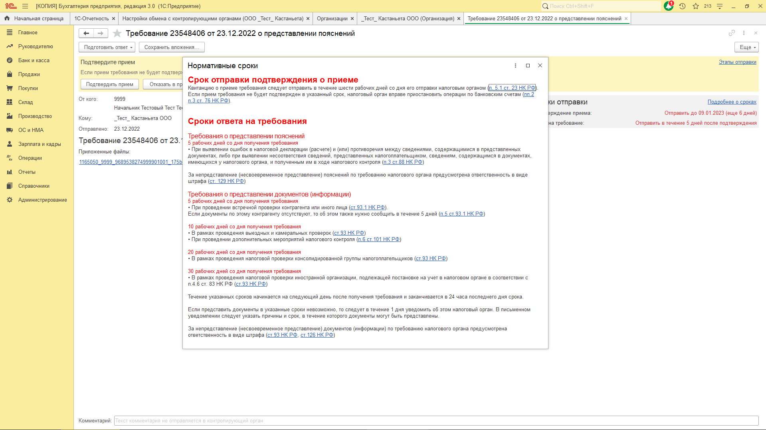Switch to Организации tab
The image size is (766, 430).
(x=332, y=18)
